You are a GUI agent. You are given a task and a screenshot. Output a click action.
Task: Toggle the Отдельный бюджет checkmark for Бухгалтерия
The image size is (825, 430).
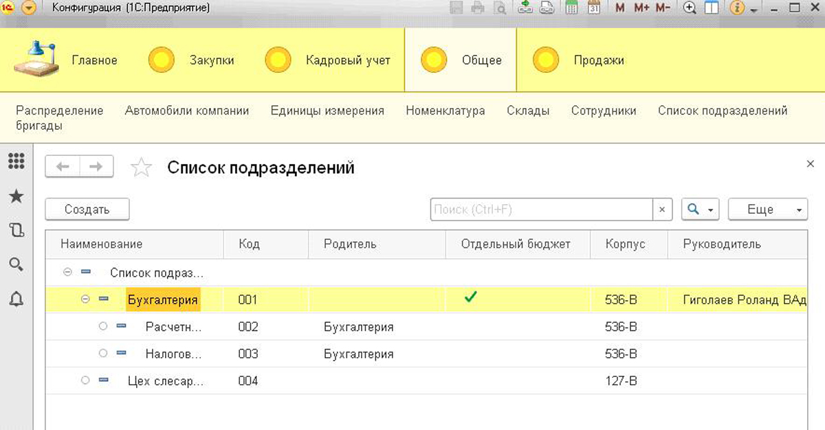pos(471,297)
